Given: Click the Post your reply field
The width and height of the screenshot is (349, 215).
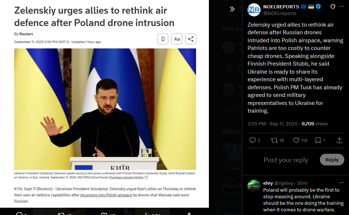Looking at the screenshot, I should point(286,160).
